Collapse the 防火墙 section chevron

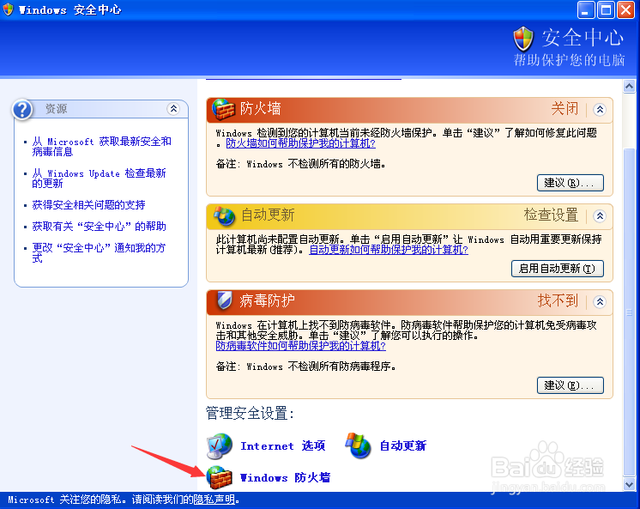(x=600, y=110)
